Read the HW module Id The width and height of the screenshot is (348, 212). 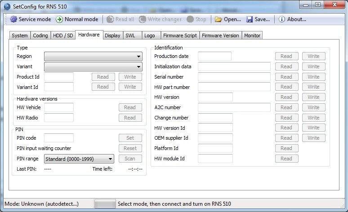pos(287,159)
